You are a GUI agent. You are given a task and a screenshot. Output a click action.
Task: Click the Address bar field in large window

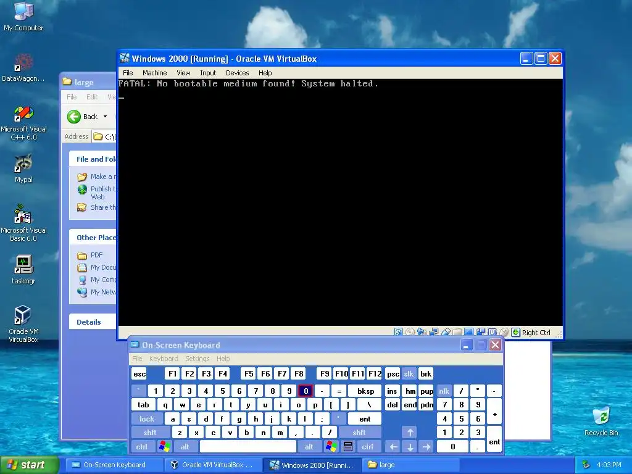104,136
